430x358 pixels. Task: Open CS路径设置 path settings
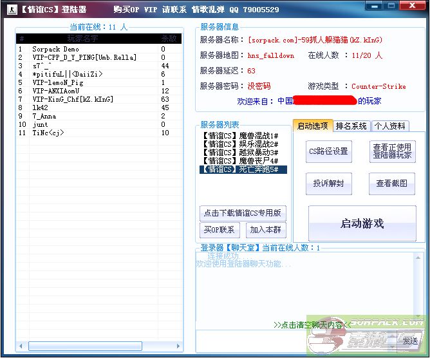click(328, 151)
